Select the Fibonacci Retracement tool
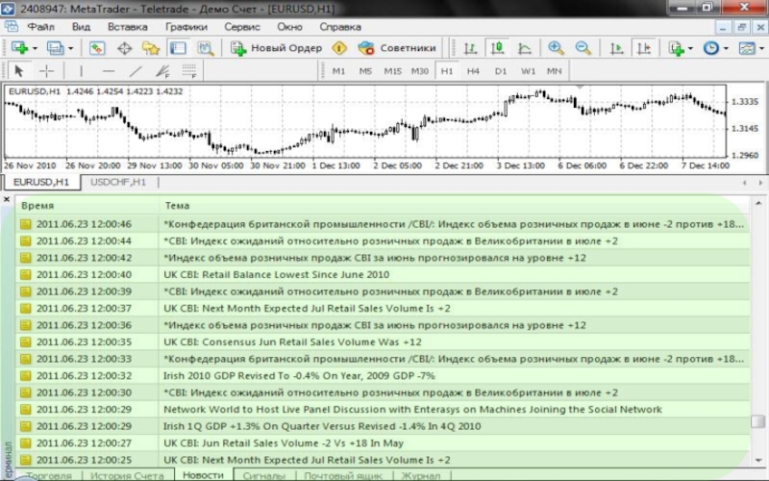The width and height of the screenshot is (769, 481). point(189,71)
